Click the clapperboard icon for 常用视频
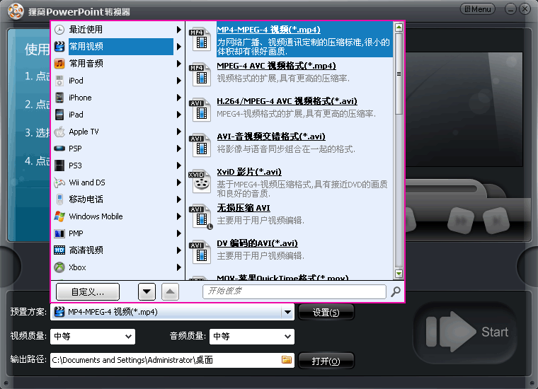This screenshot has height=389, width=538. point(59,47)
